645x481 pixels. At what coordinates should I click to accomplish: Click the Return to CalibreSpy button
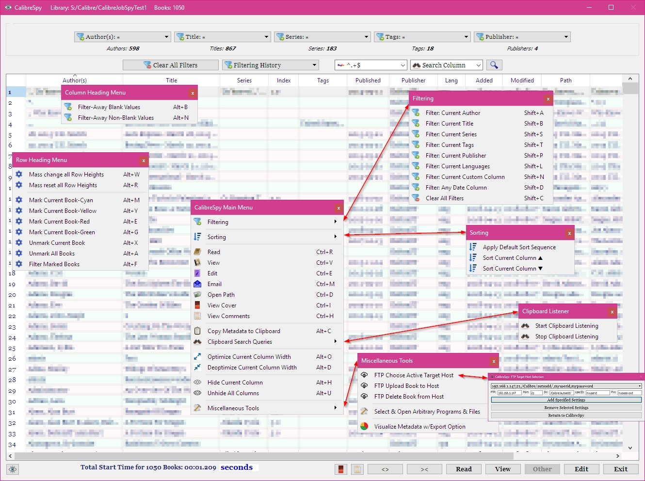(566, 415)
